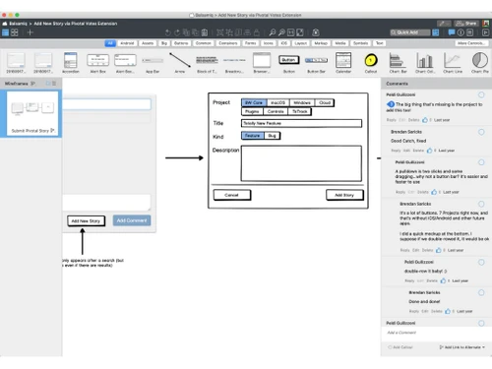Toggle resolve circle on 'Good Catch, fixed' comment
The width and height of the screenshot is (492, 369).
coord(481,132)
